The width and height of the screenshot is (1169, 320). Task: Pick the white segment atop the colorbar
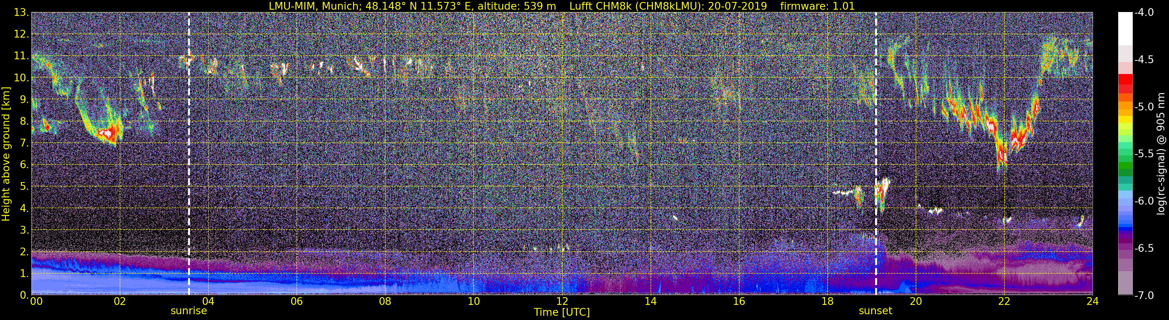(x=1126, y=29)
